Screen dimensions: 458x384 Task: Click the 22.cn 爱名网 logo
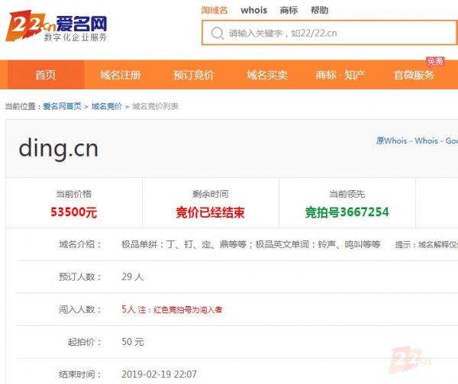[x=56, y=27]
